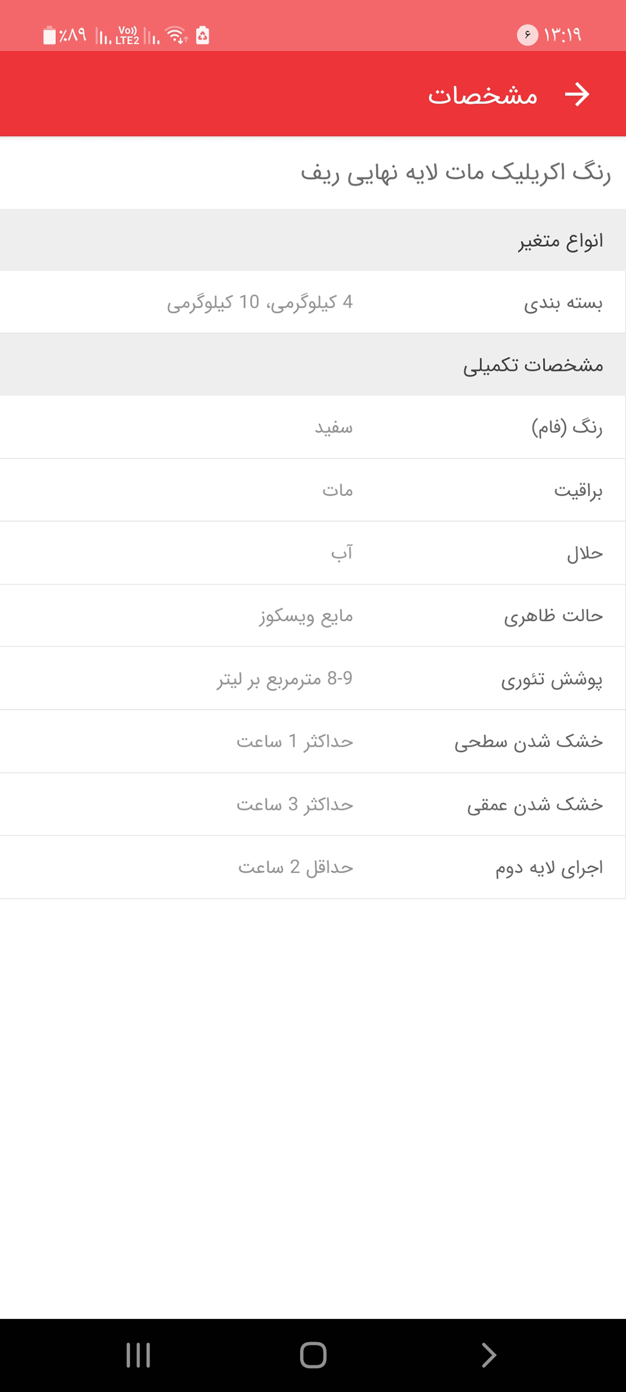The height and width of the screenshot is (1392, 626).
Task: Tap the Android home button
Action: tap(313, 1355)
